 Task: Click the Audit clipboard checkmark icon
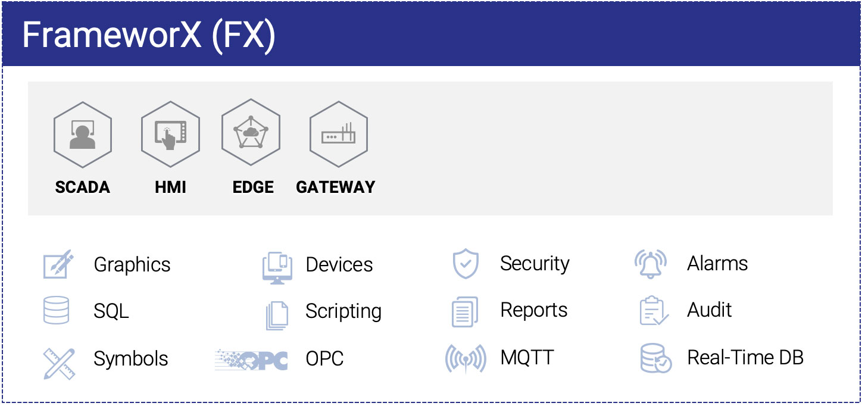(x=653, y=311)
